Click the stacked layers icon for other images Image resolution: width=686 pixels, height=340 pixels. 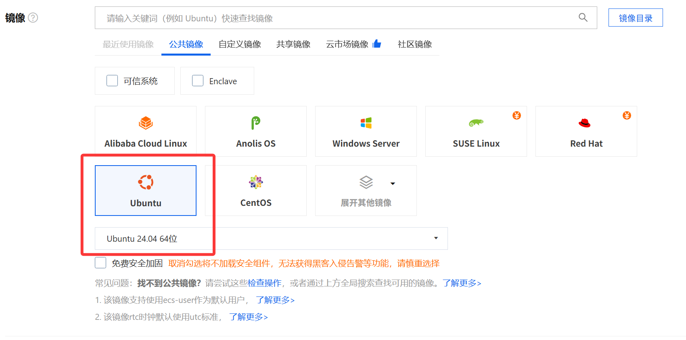tap(366, 182)
